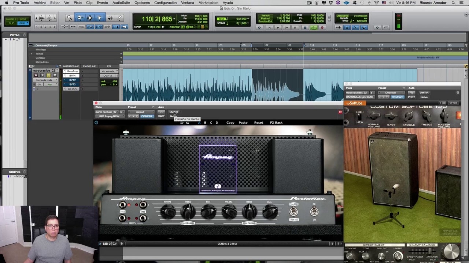The width and height of the screenshot is (469, 263).
Task: Click the Softube logo
Action: [x=355, y=103]
